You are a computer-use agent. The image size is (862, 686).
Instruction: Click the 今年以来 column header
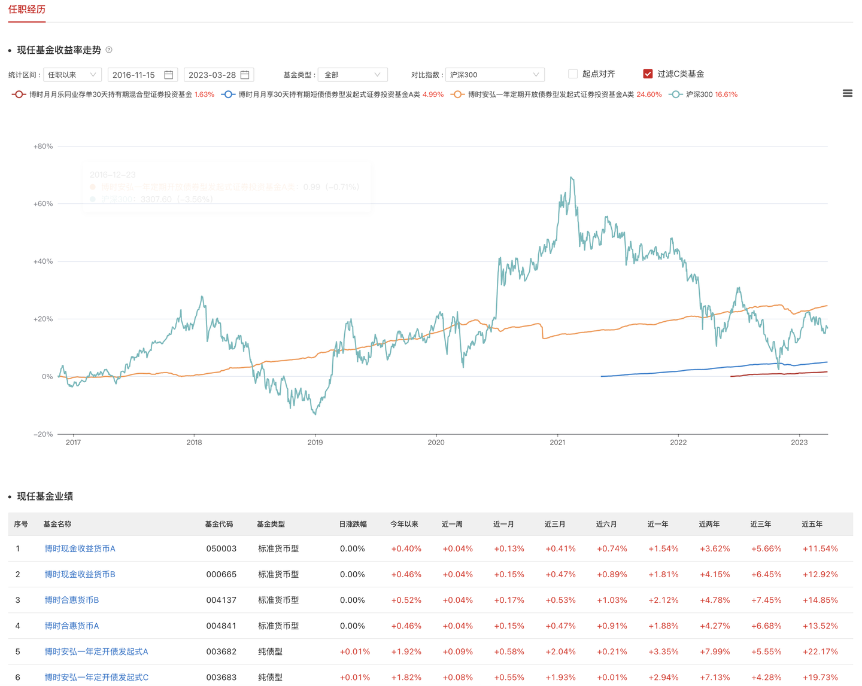(404, 524)
